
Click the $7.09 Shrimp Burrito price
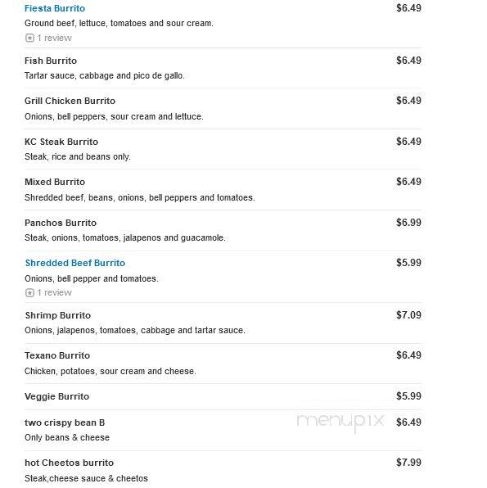tap(408, 315)
